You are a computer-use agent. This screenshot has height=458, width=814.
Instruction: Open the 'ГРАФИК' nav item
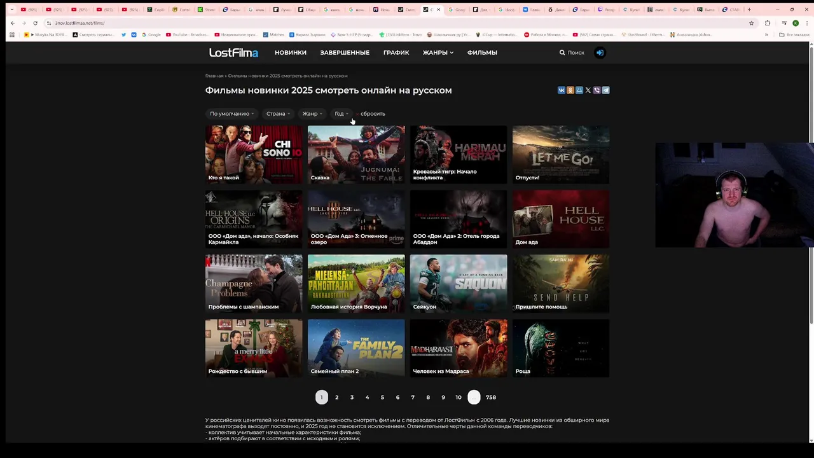click(396, 53)
